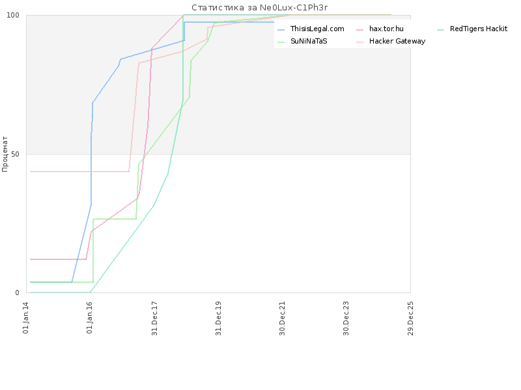Click the 31.Dec.17 x-axis label

click(x=154, y=318)
